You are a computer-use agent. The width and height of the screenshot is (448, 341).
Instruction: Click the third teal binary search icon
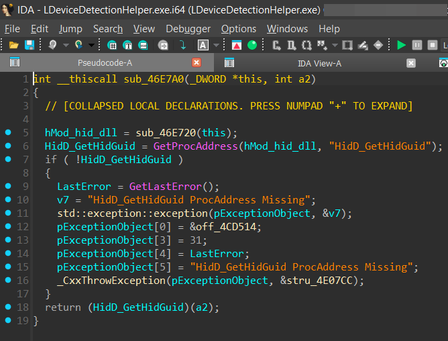(143, 45)
